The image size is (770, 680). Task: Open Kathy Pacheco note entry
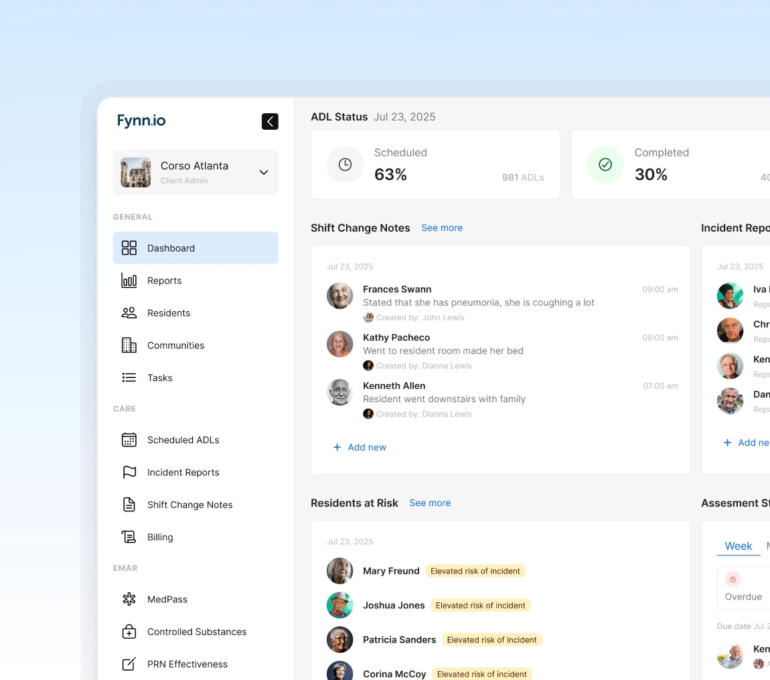pyautogui.click(x=502, y=351)
